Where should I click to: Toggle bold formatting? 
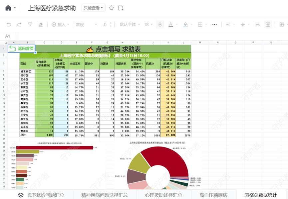pos(160,24)
